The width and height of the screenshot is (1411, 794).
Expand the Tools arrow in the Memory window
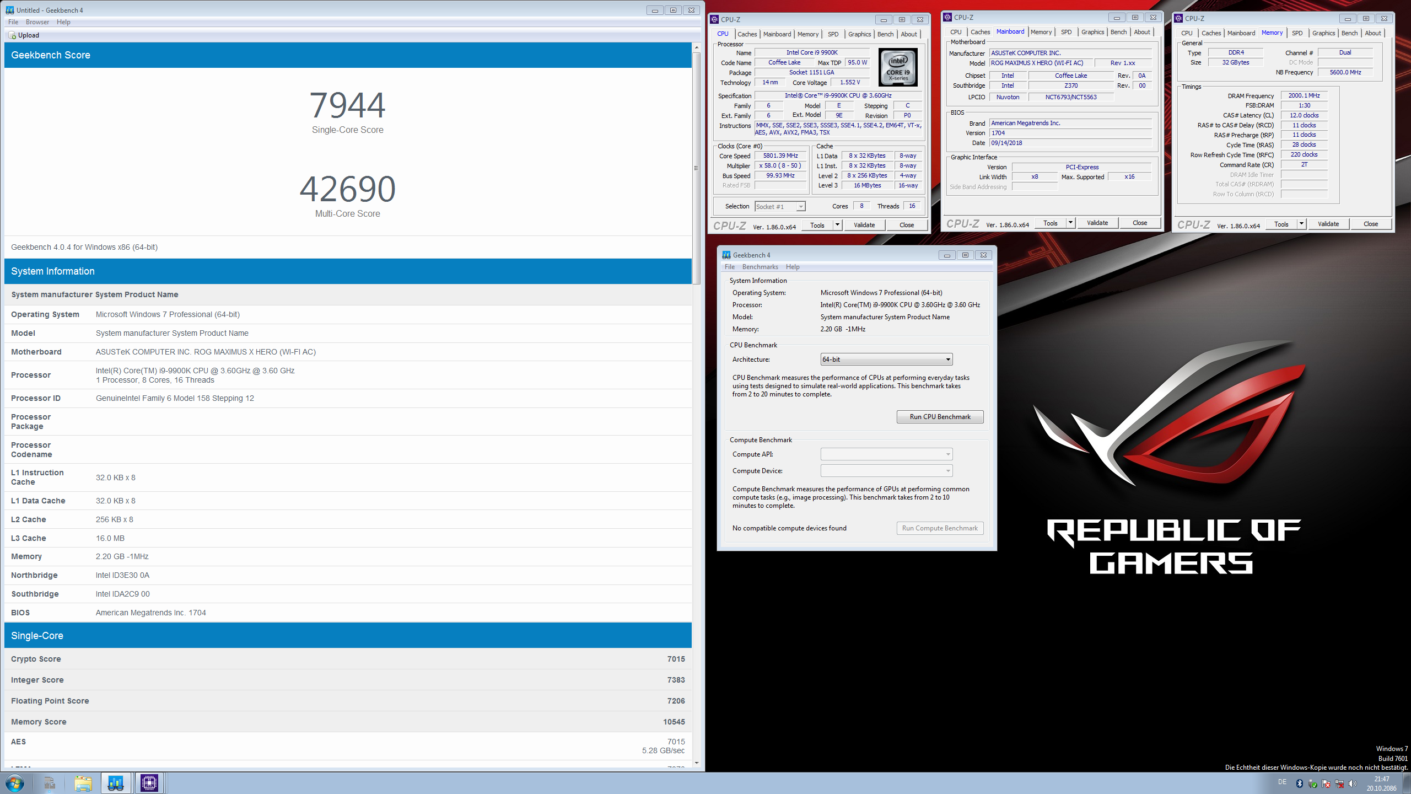pyautogui.click(x=1301, y=224)
